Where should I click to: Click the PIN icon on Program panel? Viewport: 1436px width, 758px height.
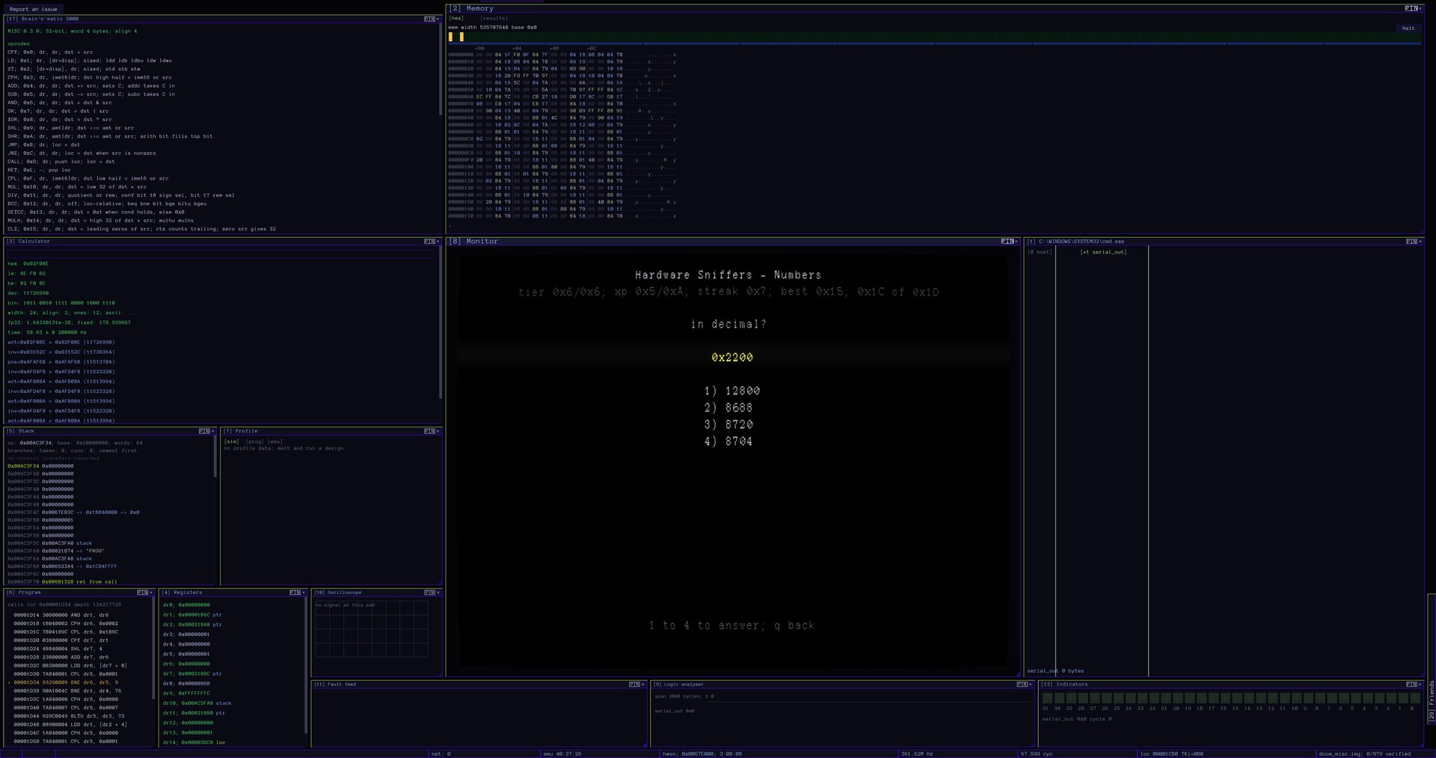pos(142,592)
